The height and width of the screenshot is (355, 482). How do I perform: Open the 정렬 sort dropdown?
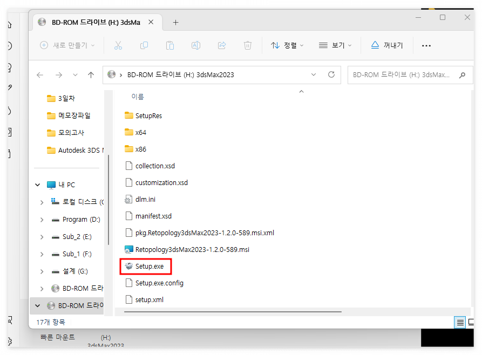[287, 45]
